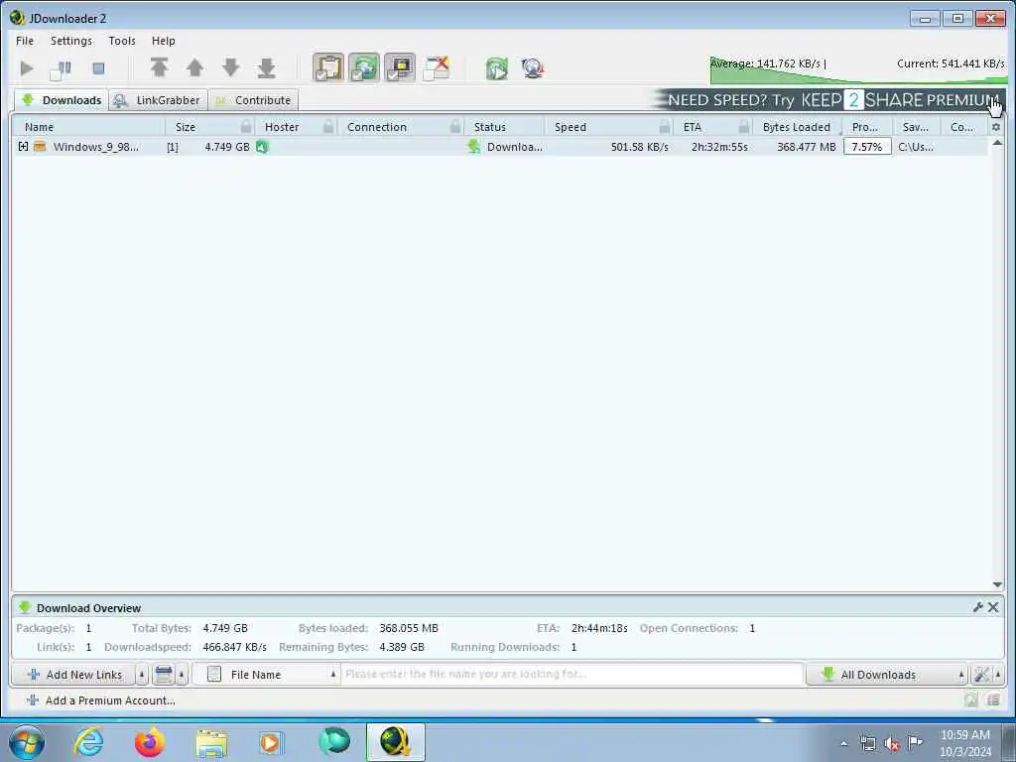Viewport: 1016px width, 762px height.
Task: Click the cleanup icon button in bottom bar
Action: click(x=164, y=675)
